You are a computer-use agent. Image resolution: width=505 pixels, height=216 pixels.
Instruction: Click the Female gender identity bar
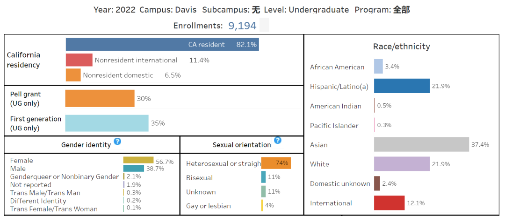coord(138,160)
